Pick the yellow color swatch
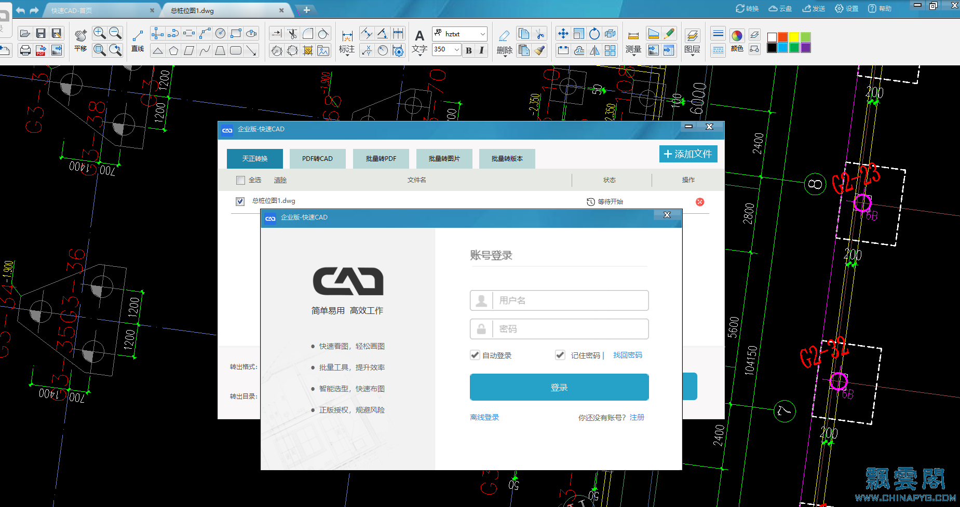 click(794, 37)
